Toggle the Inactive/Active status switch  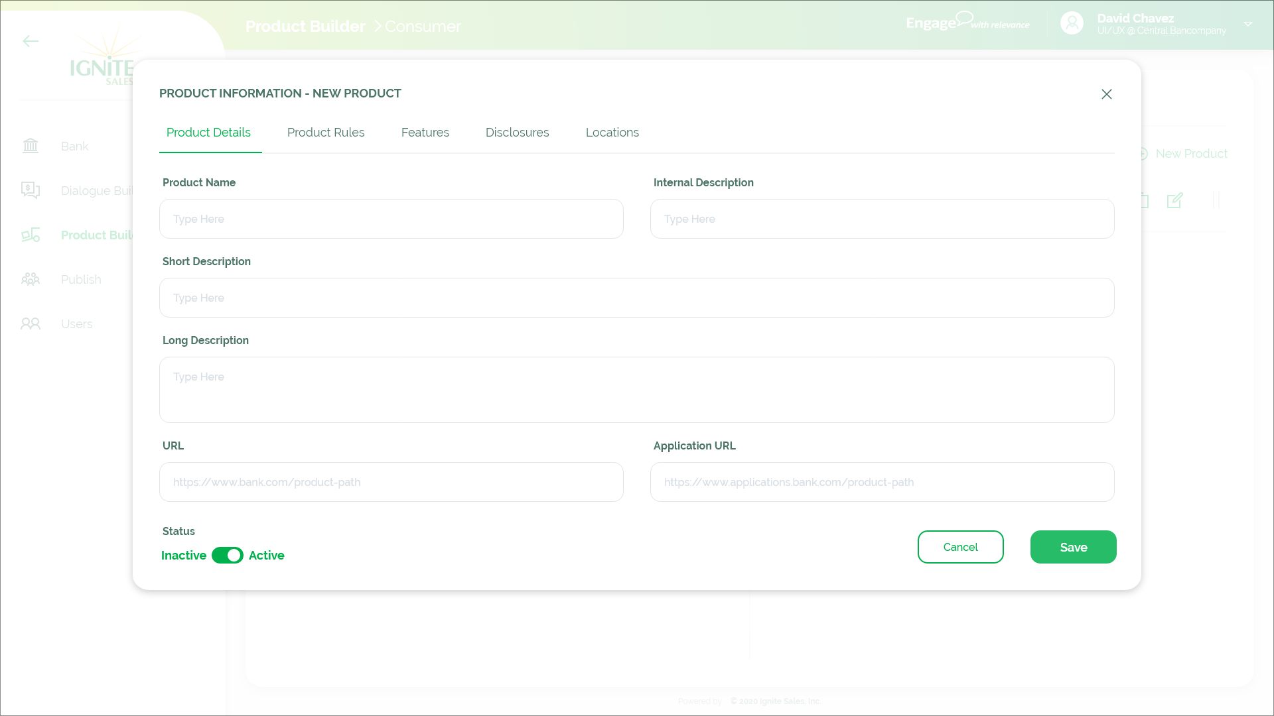coord(228,556)
